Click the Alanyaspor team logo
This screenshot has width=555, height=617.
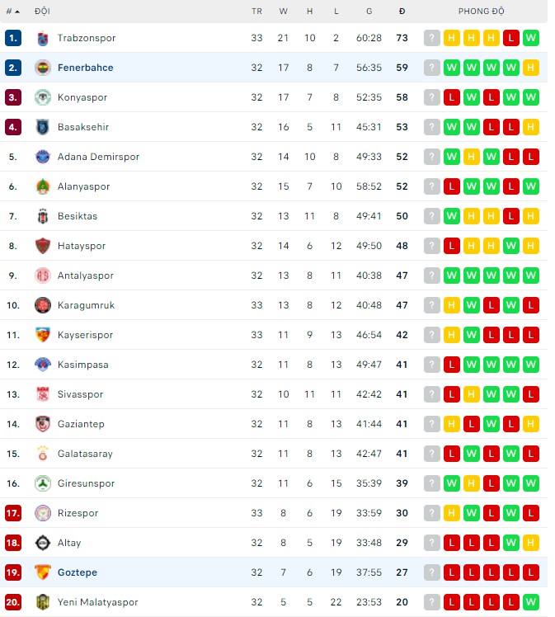(x=43, y=186)
